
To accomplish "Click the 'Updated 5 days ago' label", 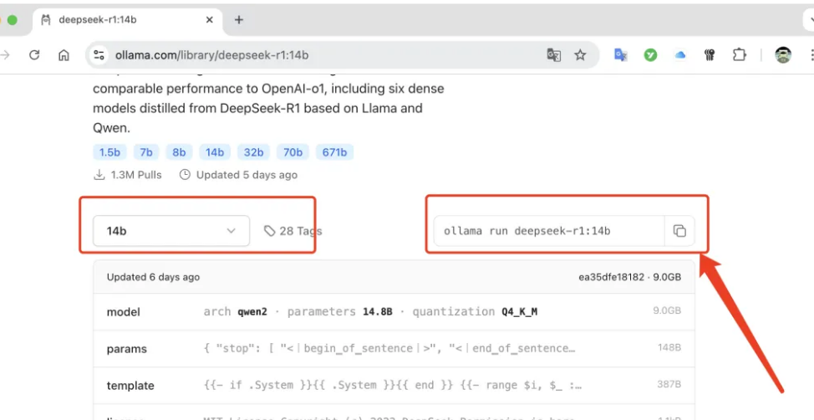I will (x=238, y=175).
